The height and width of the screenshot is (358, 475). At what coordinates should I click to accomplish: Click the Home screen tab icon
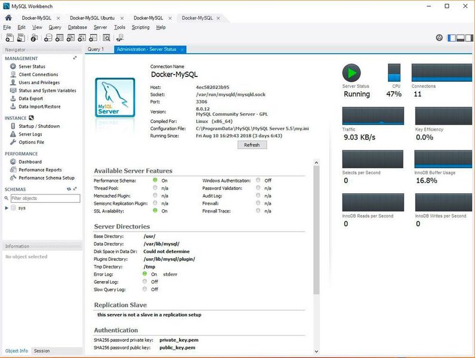click(x=8, y=18)
